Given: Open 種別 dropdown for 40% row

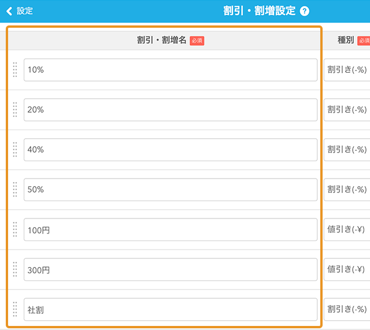Looking at the screenshot, I should click(x=347, y=150).
